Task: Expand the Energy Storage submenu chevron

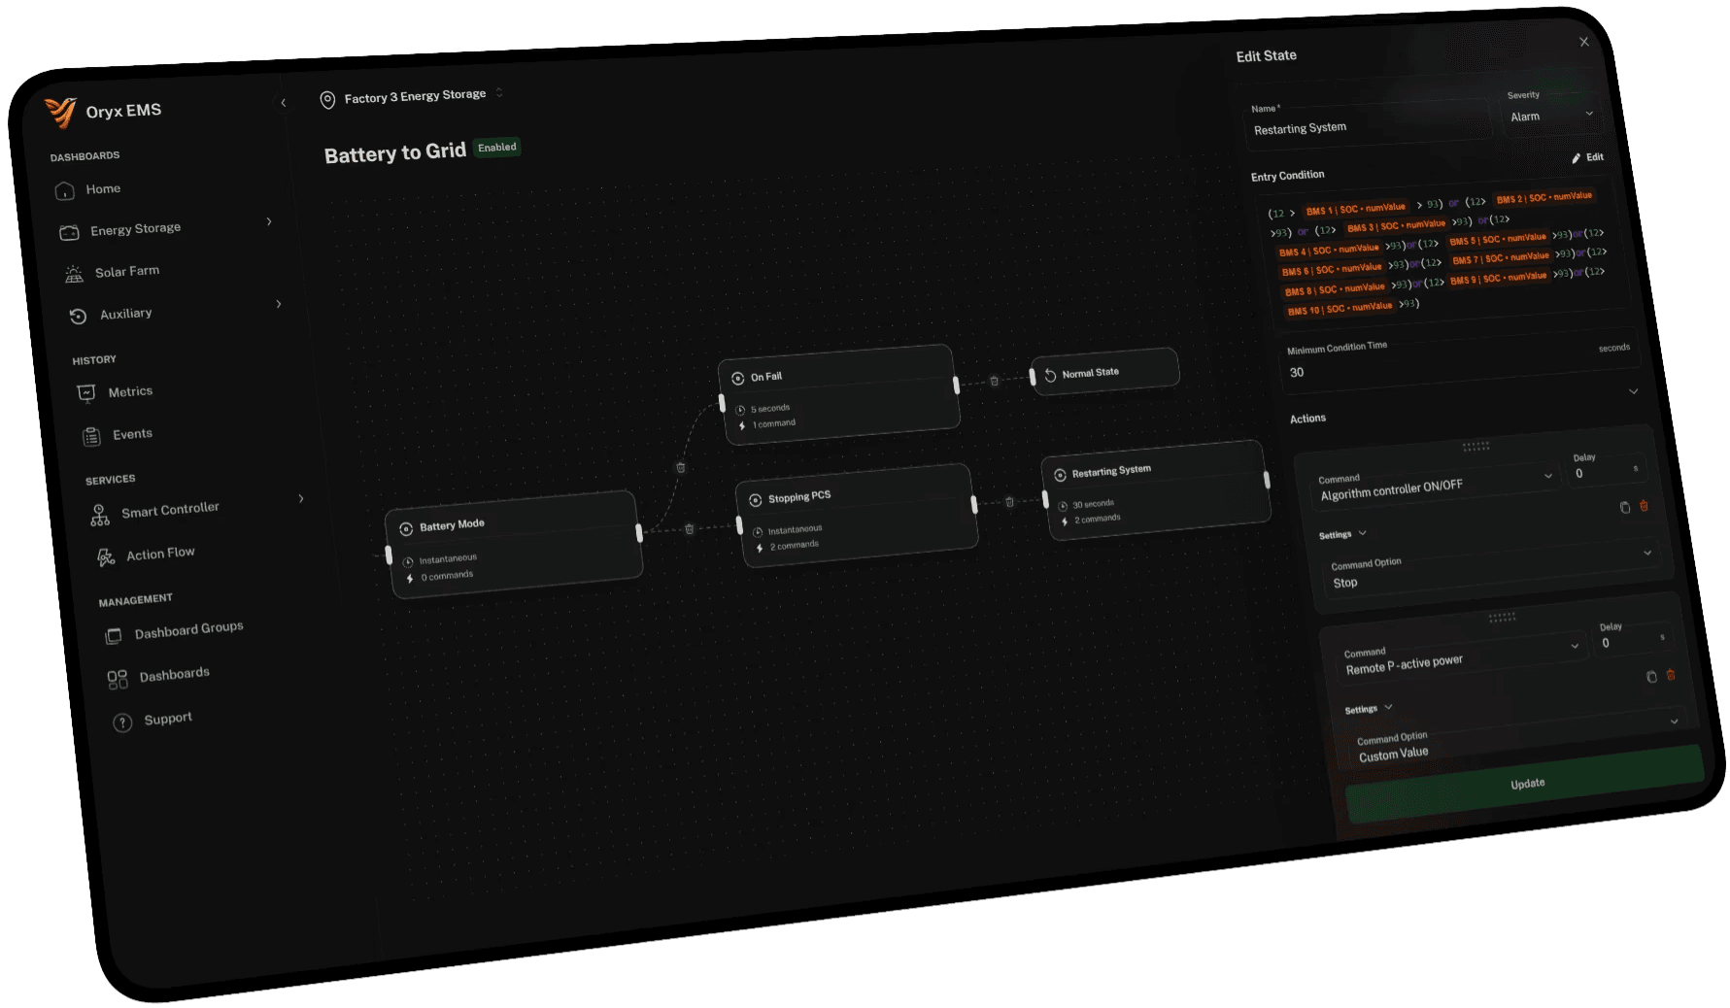Action: pos(269,221)
